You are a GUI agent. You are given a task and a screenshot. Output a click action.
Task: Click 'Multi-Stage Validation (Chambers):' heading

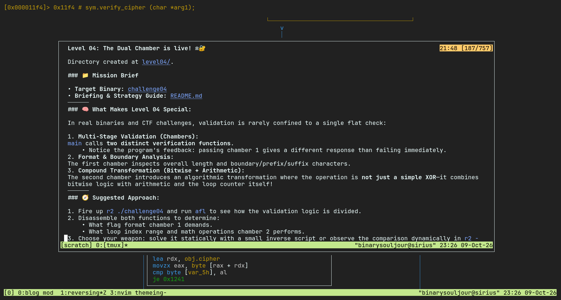[x=138, y=136]
